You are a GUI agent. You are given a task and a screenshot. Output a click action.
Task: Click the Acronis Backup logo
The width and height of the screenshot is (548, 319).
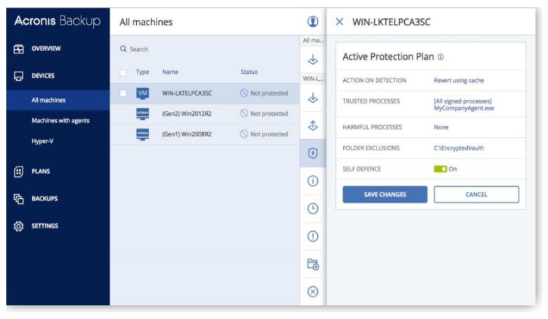[x=58, y=21]
